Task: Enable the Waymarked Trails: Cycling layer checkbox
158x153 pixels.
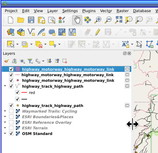Action: [11, 111]
